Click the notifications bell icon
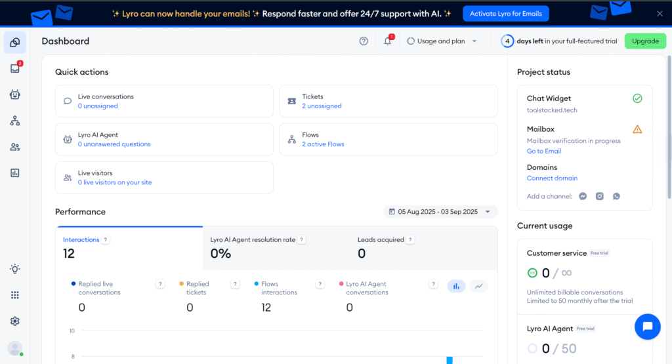672x364 pixels. click(x=388, y=41)
